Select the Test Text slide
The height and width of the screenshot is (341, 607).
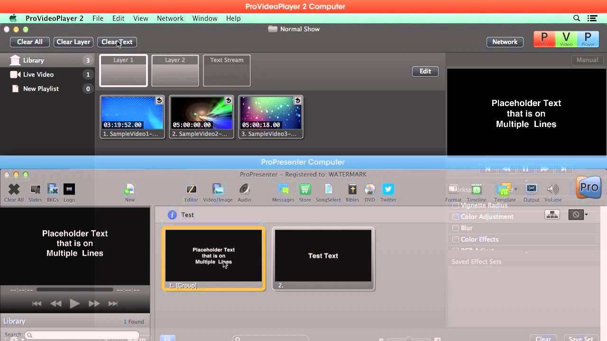coord(323,259)
